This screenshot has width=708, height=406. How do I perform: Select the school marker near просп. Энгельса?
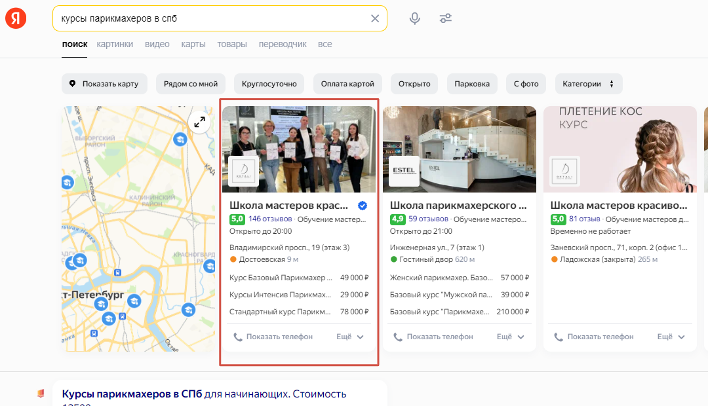point(68,182)
